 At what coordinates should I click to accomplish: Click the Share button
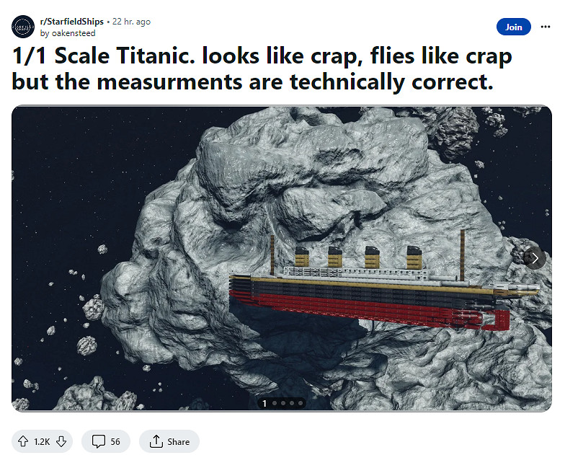click(x=169, y=441)
